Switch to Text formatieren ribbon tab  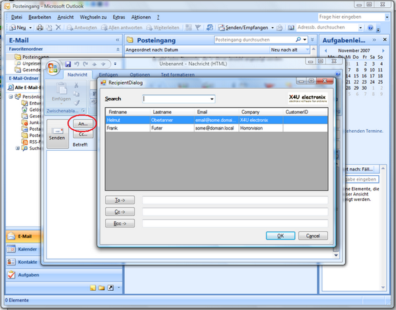[178, 75]
